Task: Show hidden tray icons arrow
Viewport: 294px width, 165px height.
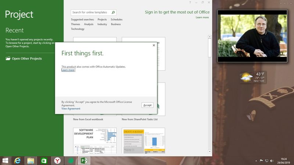Action: 256,161
